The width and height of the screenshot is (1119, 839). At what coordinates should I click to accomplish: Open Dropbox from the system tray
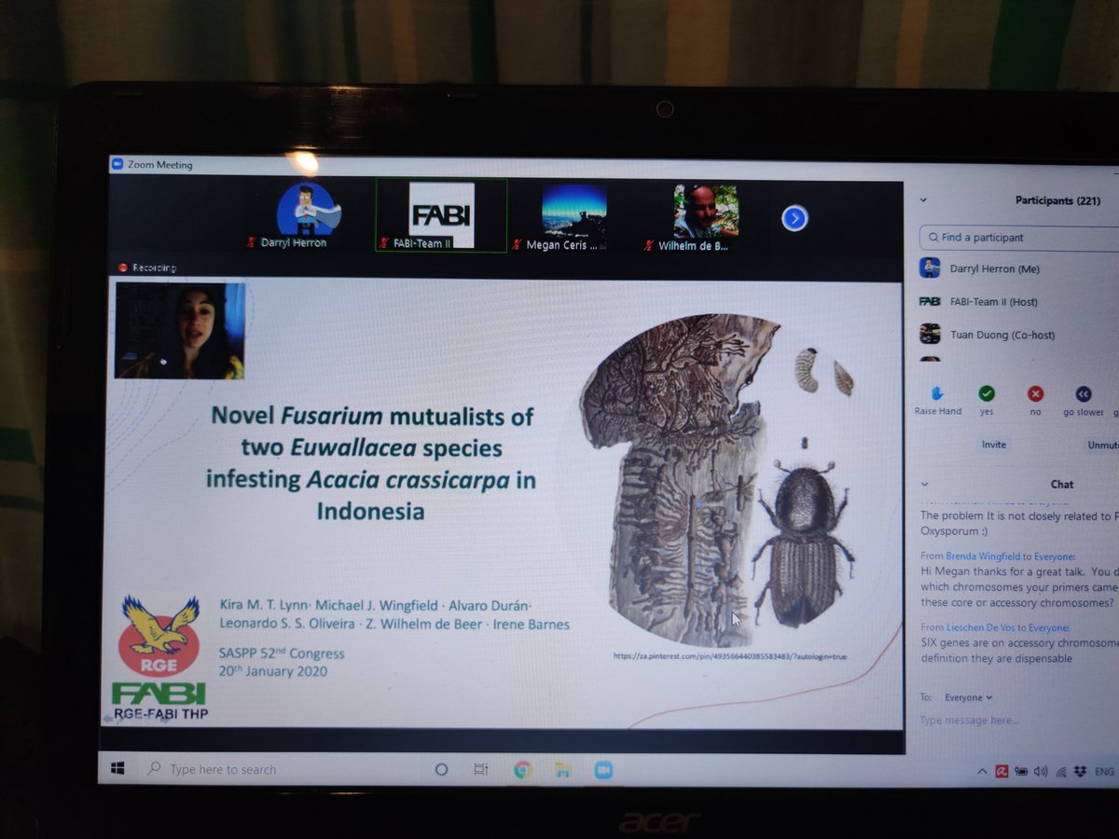pos(1079,770)
